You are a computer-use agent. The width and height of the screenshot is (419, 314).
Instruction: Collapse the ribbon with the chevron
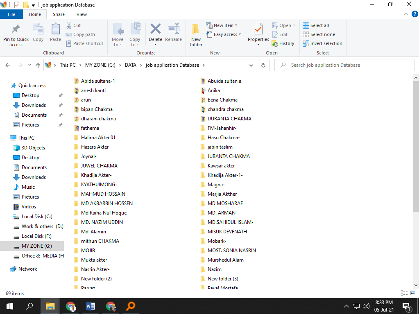pyautogui.click(x=405, y=14)
